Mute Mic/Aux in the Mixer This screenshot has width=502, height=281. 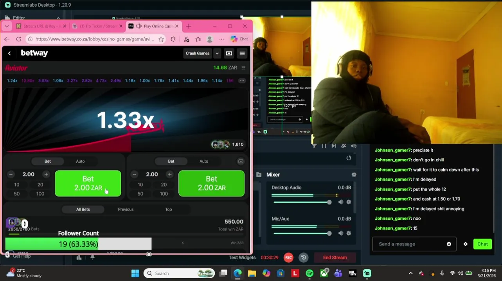tap(341, 233)
